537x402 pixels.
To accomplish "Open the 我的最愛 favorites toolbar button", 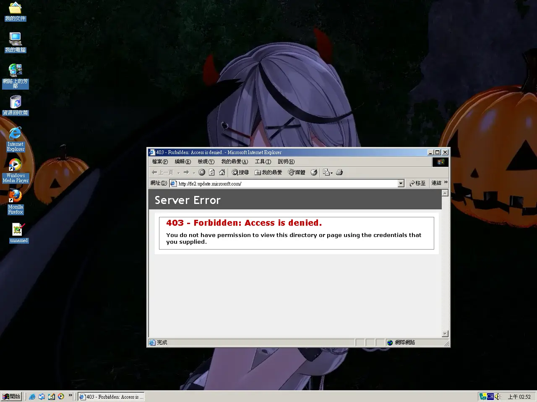I will (268, 172).
